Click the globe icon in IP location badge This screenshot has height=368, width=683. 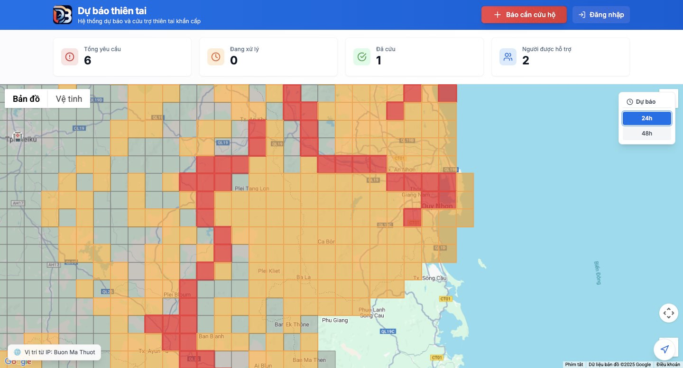(x=18, y=352)
